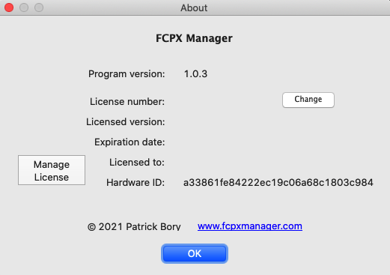Click the disabled zoom button in the title bar
The width and height of the screenshot is (390, 275).
39,7
